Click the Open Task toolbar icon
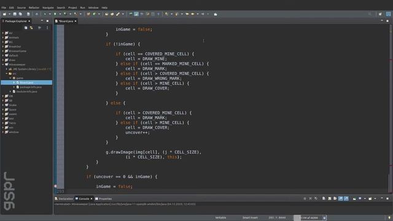The image size is (393, 221). click(112, 14)
